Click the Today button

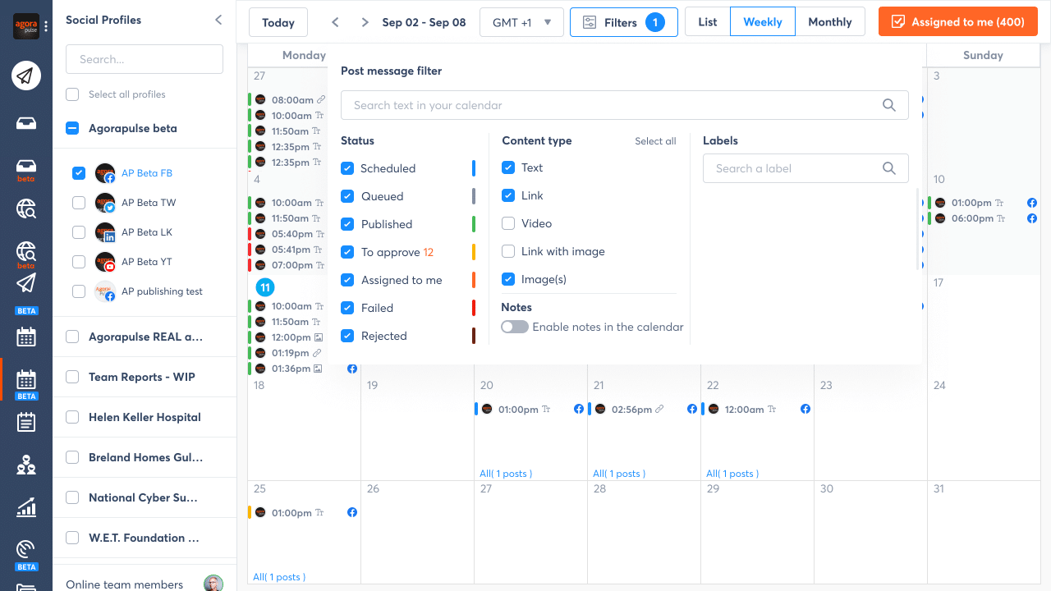(278, 22)
